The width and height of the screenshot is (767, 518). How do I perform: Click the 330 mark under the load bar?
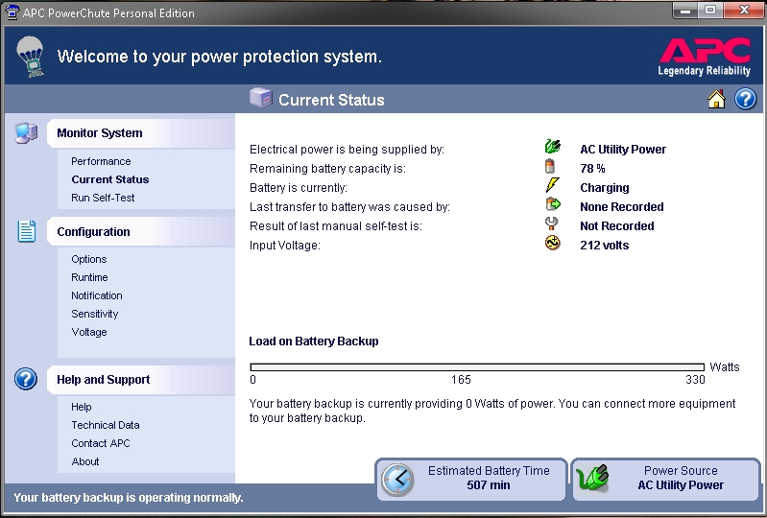pyautogui.click(x=695, y=380)
